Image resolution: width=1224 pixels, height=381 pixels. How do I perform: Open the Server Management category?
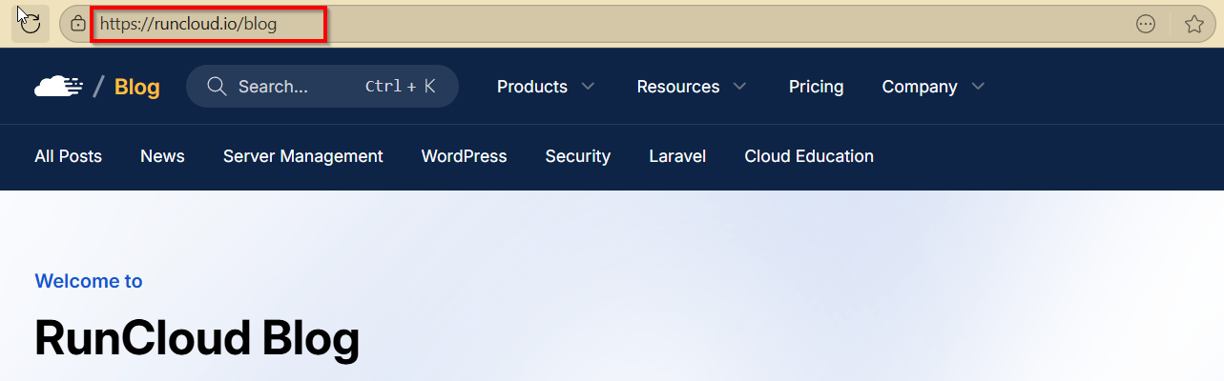point(302,156)
